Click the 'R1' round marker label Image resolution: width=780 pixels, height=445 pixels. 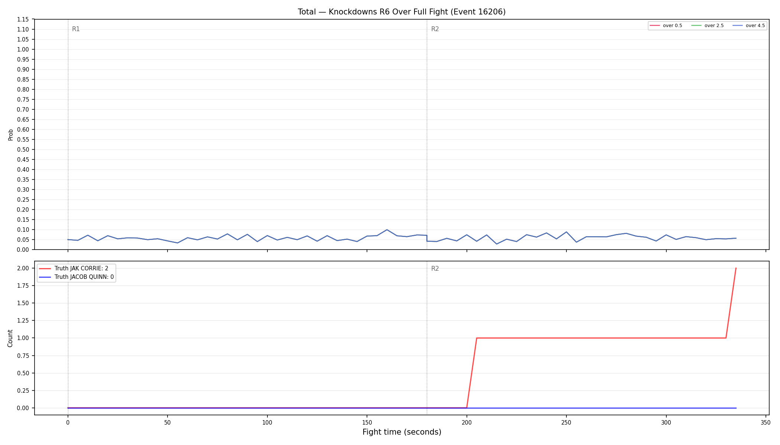[x=76, y=29]
